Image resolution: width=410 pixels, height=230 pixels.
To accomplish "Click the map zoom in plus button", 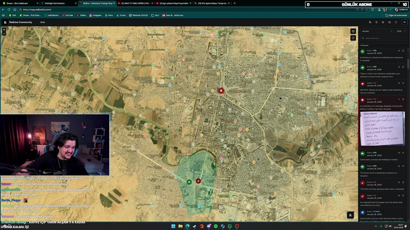I will point(4,30).
